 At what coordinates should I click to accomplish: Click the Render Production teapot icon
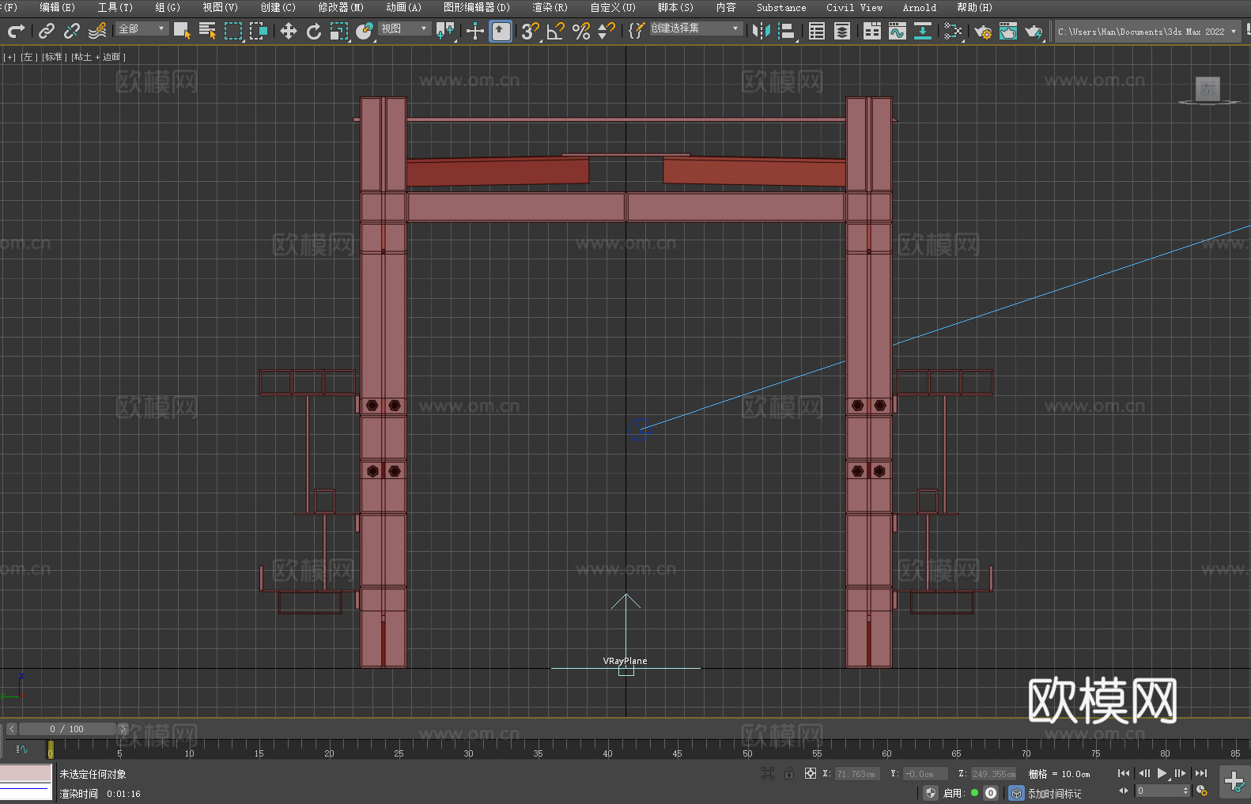coord(1034,31)
